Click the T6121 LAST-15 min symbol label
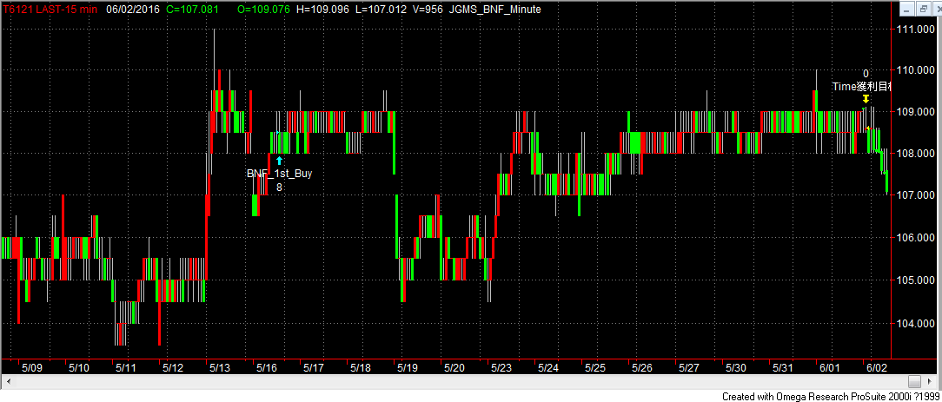Viewport: 942px width, 402px height. coord(49,9)
